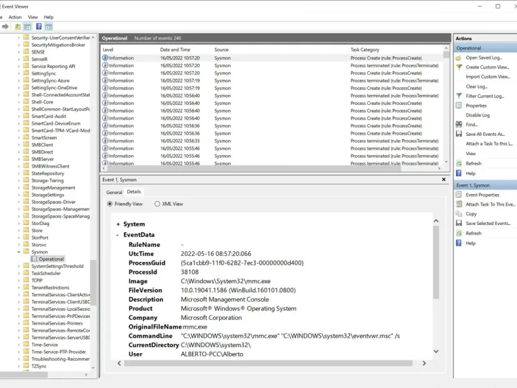The width and height of the screenshot is (517, 388).
Task: Click the console tree vertical scrollbar thumb
Action: click(93, 283)
